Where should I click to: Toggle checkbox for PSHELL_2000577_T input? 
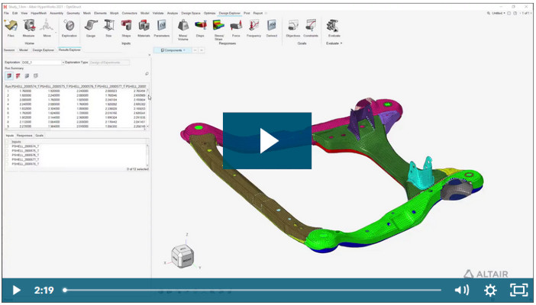pos(8,159)
